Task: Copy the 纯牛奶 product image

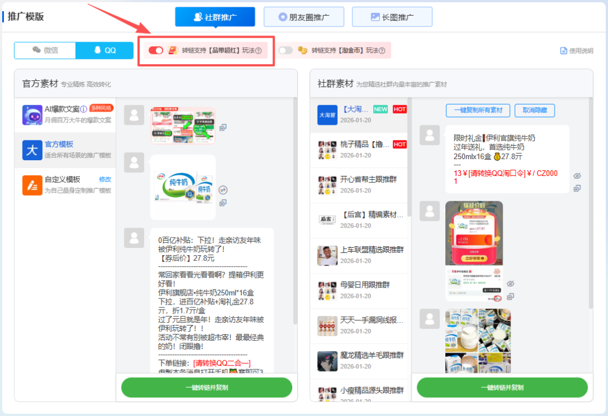Action: (223, 202)
